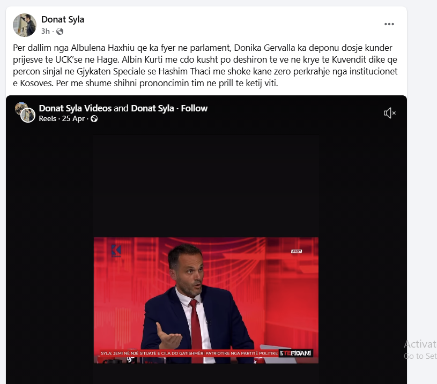This screenshot has width=437, height=384.
Task: Click the Reels label under video title
Action: [47, 118]
